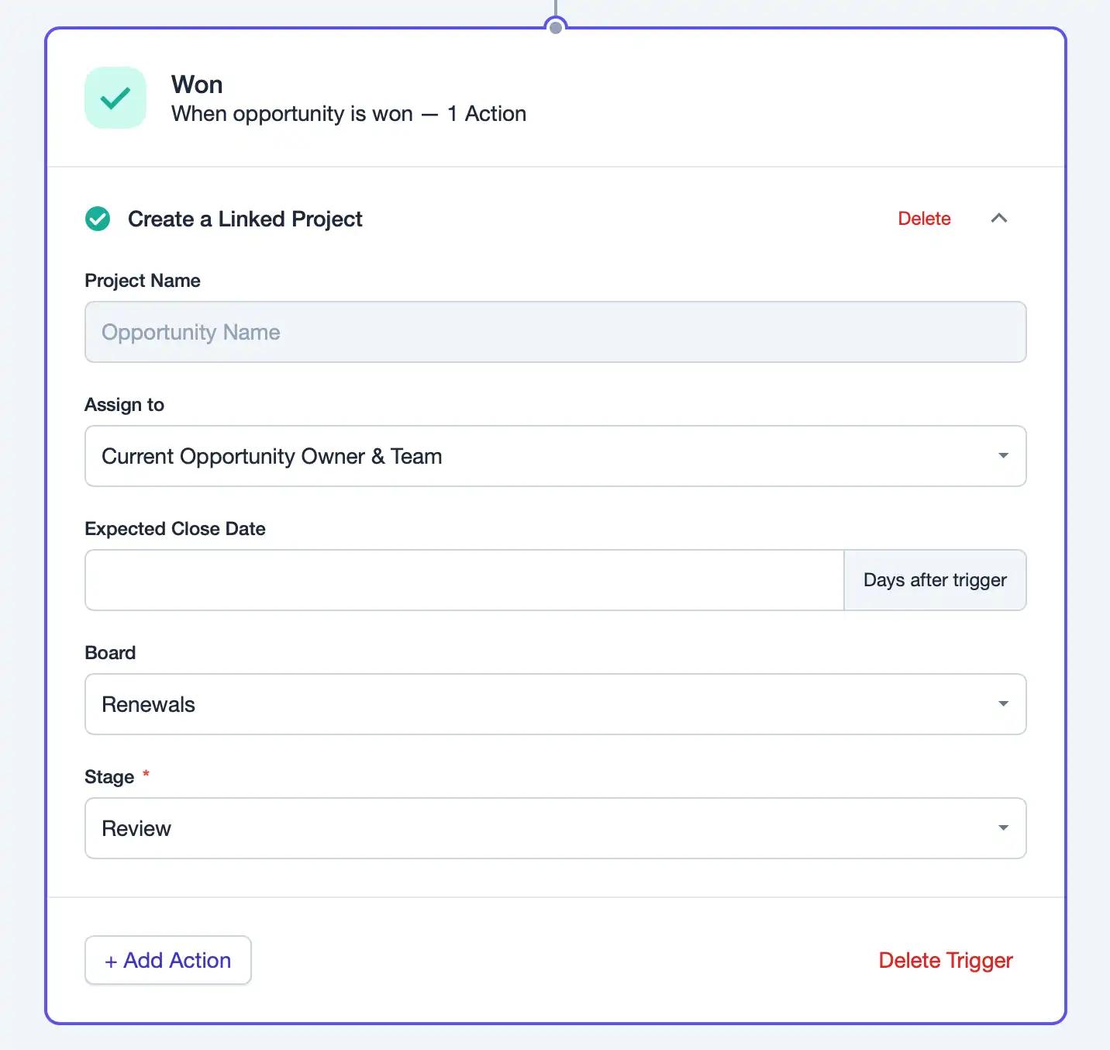Click the caret arrow in Assign to field

[1003, 456]
